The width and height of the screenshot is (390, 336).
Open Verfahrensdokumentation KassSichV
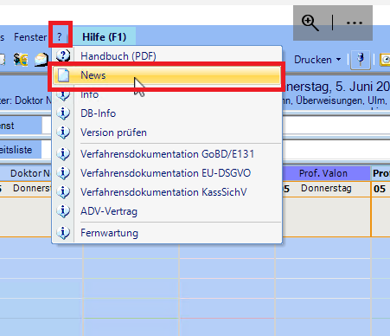[x=167, y=192]
